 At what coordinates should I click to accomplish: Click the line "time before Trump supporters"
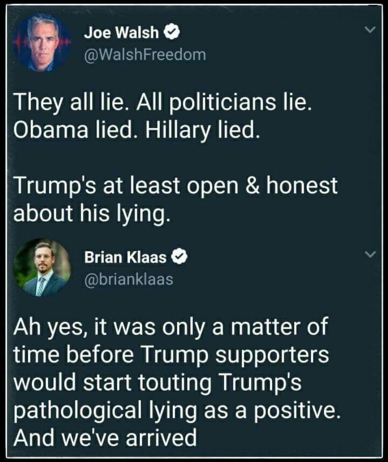[171, 354]
